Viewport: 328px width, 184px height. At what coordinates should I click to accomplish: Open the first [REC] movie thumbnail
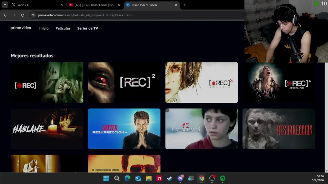[47, 82]
